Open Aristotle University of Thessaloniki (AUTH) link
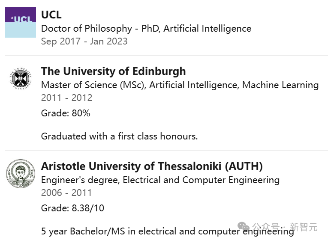328x240 pixels. coord(152,166)
